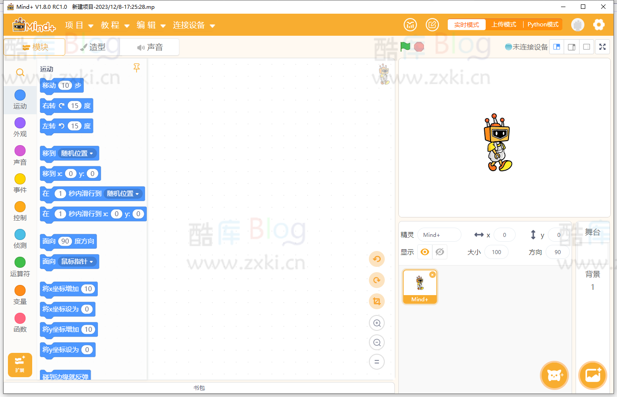This screenshot has height=397, width=617.
Task: Switch stage to fullscreen mode
Action: [x=602, y=47]
